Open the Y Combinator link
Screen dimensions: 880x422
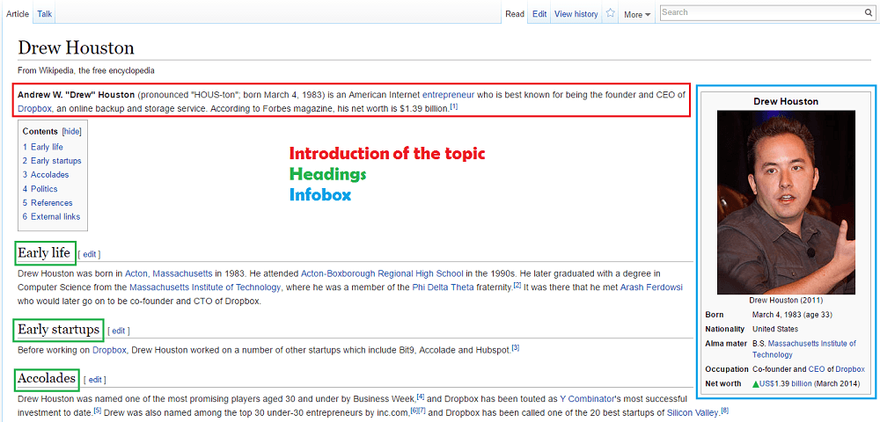coord(588,399)
